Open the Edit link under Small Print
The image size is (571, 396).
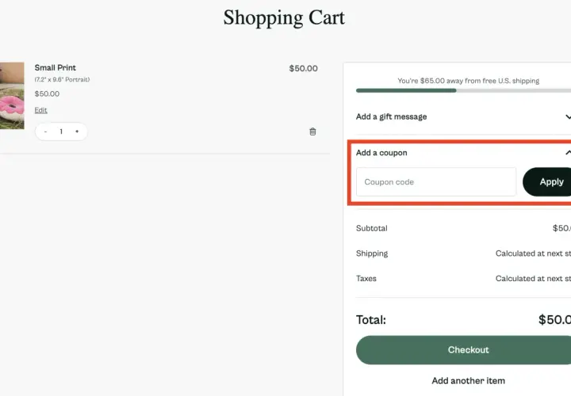[x=40, y=110]
